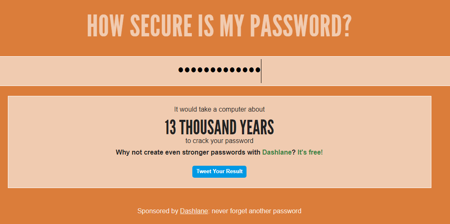
Task: Click the first password dot in the field
Action: 181,70
